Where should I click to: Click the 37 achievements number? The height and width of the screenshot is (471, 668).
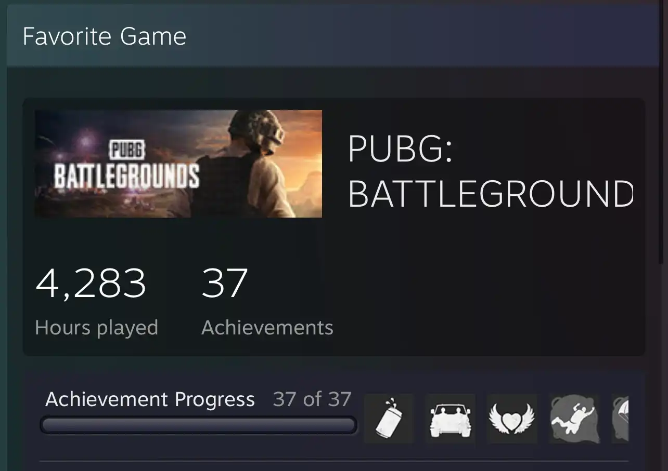[x=225, y=283]
